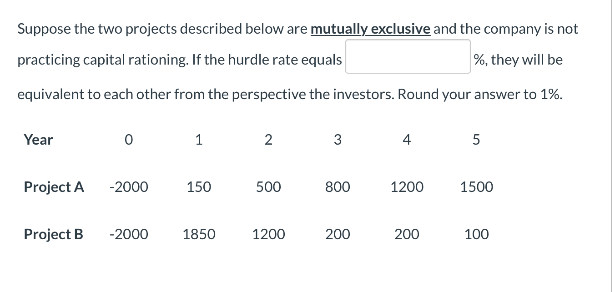Click the year 2 column header
Screen dimensions: 615x292
click(x=268, y=140)
